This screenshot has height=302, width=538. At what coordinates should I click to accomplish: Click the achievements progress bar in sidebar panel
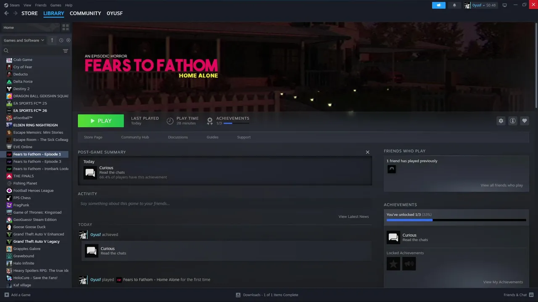[x=456, y=220]
